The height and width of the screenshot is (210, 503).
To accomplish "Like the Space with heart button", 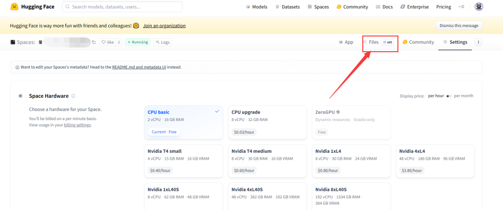I will pyautogui.click(x=107, y=42).
